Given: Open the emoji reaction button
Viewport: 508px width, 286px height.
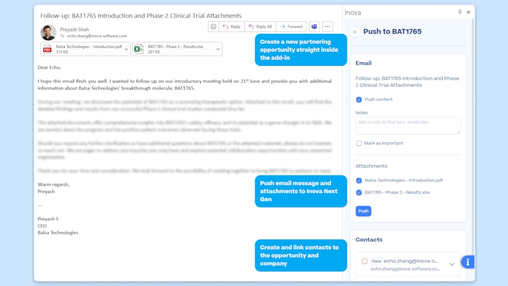Looking at the screenshot, I should [213, 26].
